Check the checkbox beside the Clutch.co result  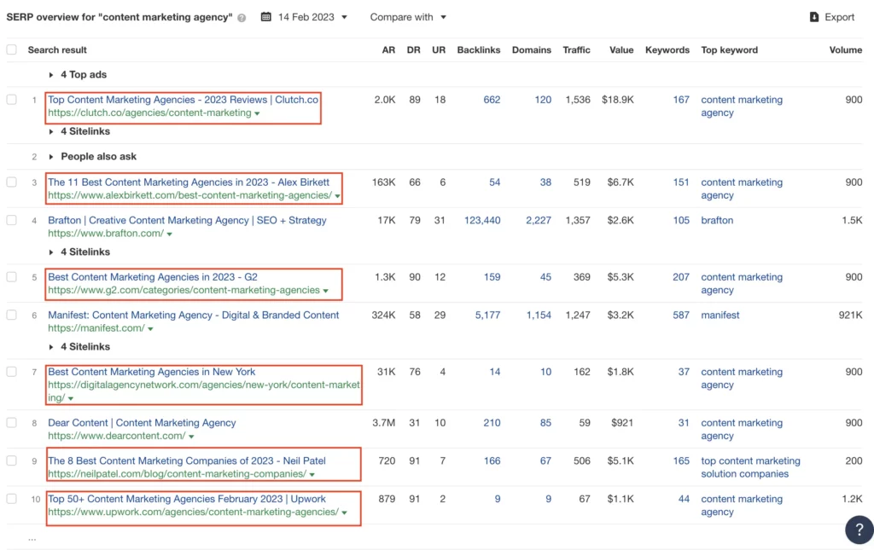tap(11, 101)
